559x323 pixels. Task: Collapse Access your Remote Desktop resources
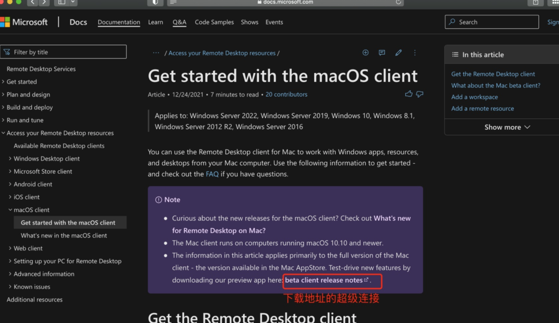pos(3,133)
